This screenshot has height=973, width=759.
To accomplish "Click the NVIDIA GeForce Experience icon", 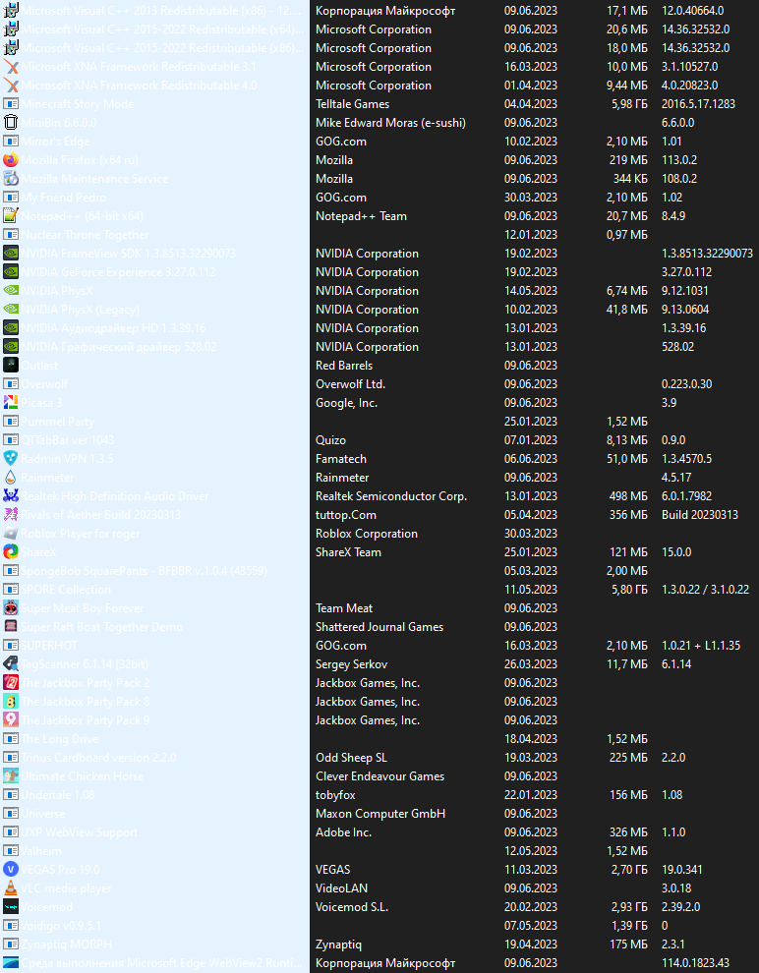I will (11, 272).
